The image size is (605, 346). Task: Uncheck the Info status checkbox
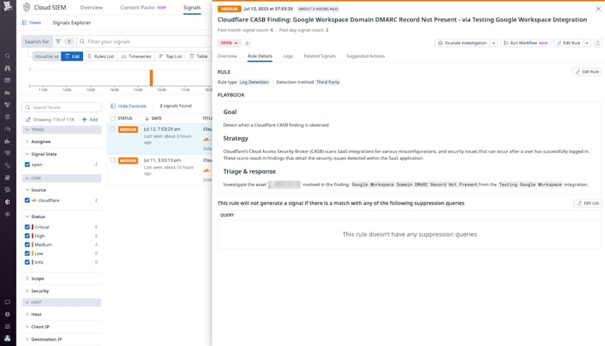(x=27, y=262)
